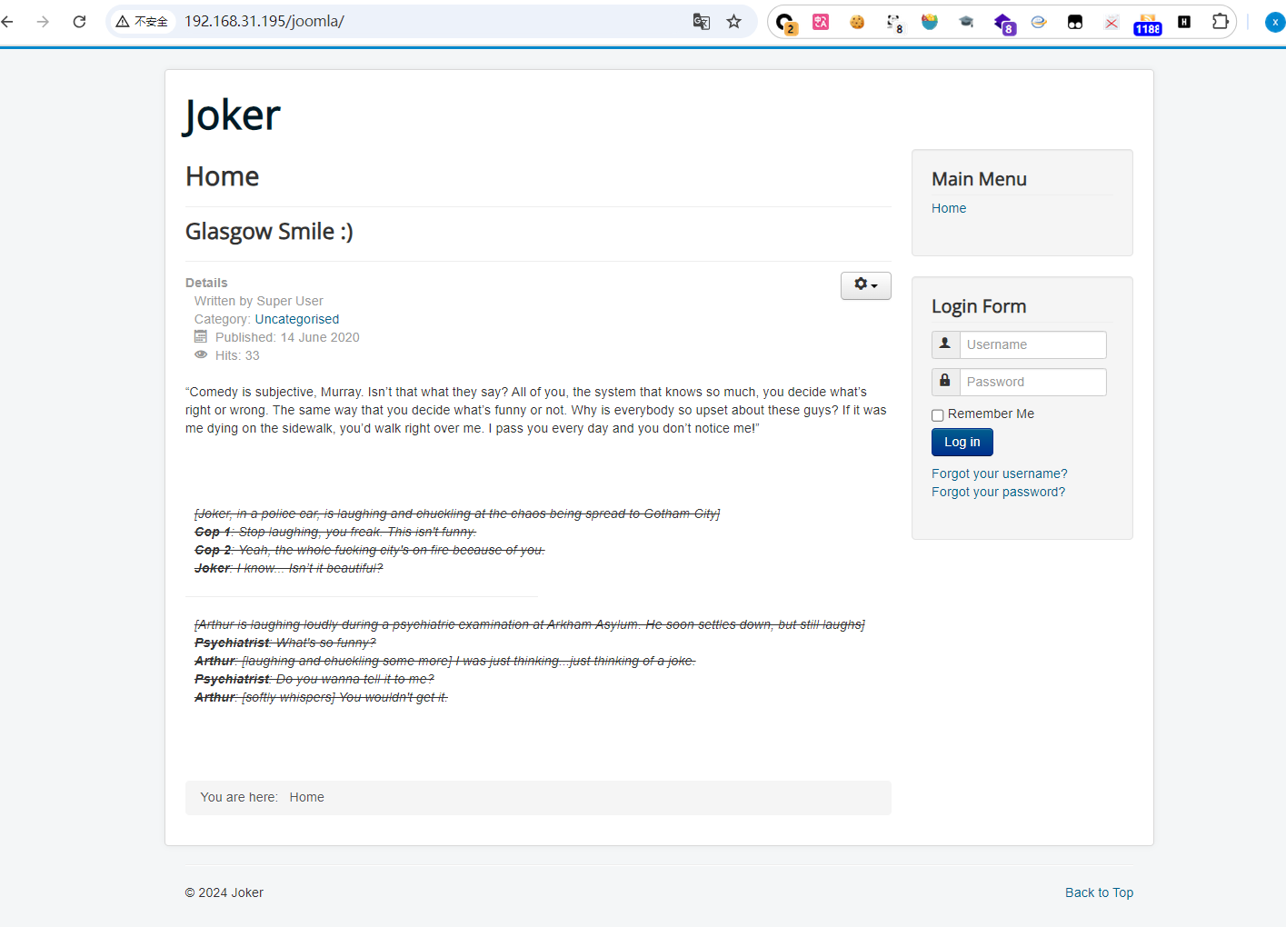This screenshot has width=1286, height=927.
Task: Click the Published calendar icon
Action: (x=201, y=336)
